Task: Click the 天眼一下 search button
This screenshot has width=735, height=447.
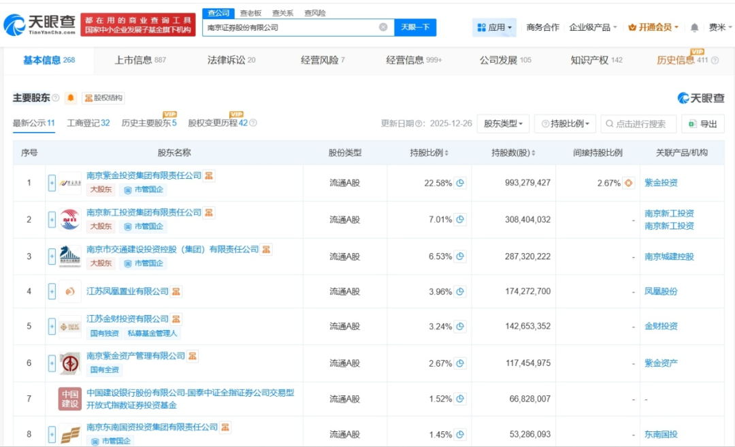Action: tap(415, 27)
